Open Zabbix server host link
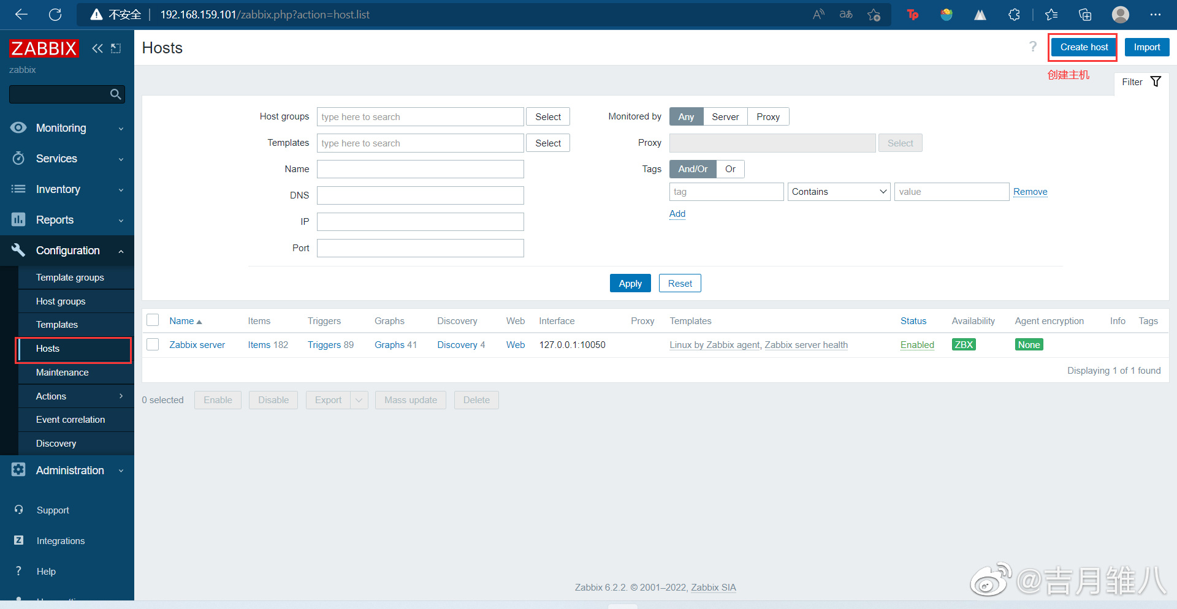The image size is (1177, 609). 197,345
